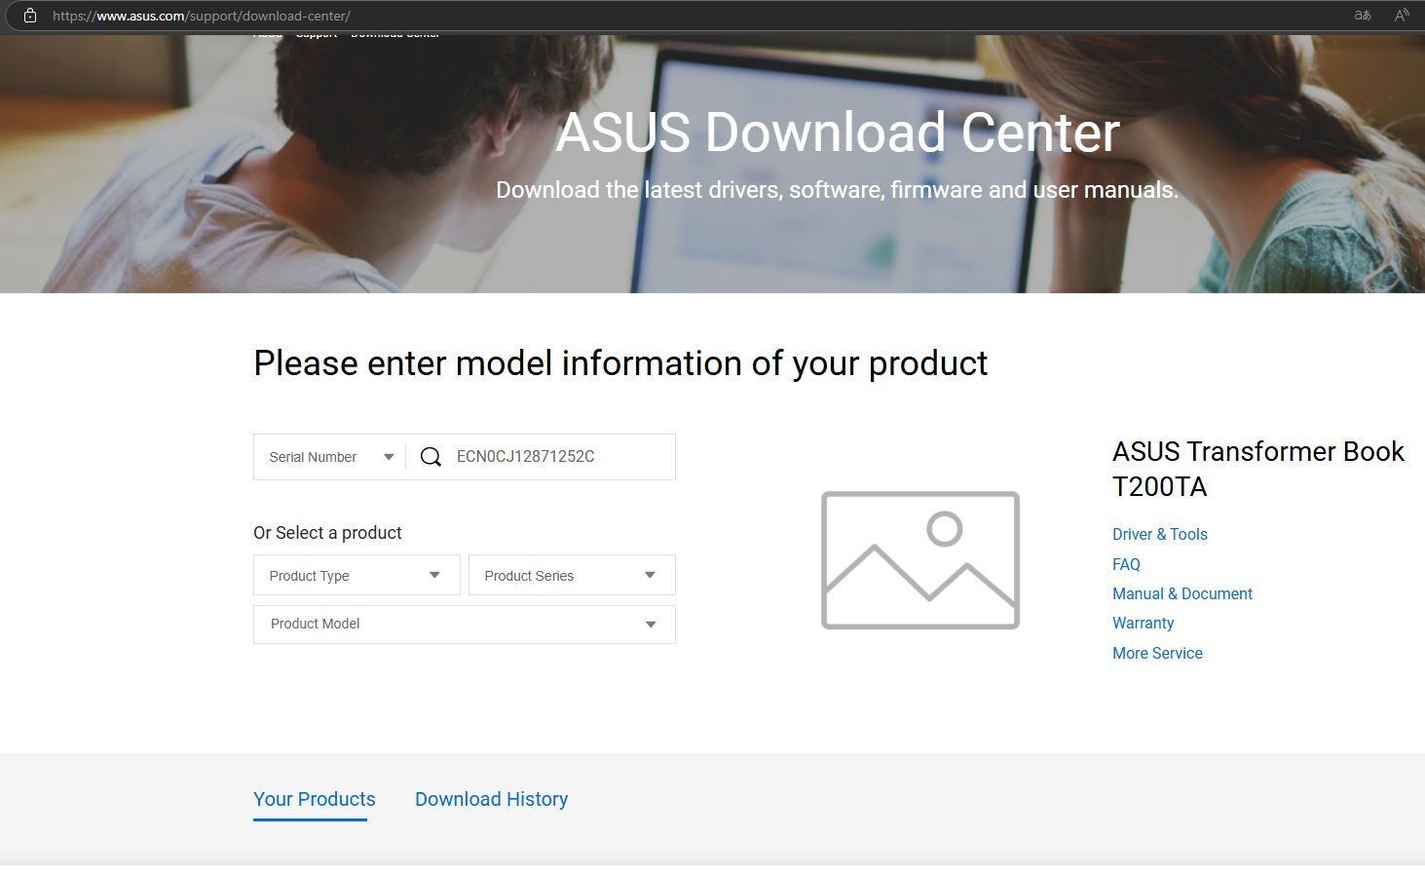Expand the Product Series dropdown
The image size is (1425, 874).
pos(572,576)
